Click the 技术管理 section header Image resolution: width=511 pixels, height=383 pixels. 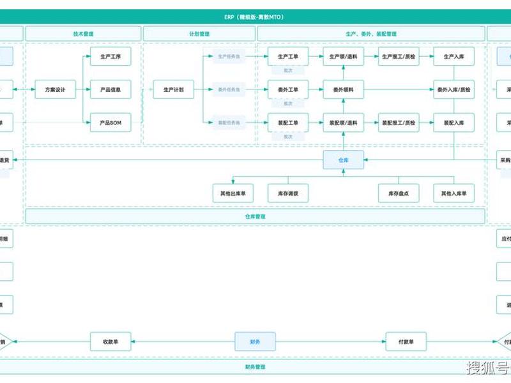83,34
